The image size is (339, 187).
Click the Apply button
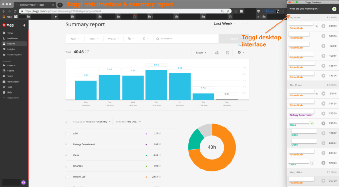233,39
